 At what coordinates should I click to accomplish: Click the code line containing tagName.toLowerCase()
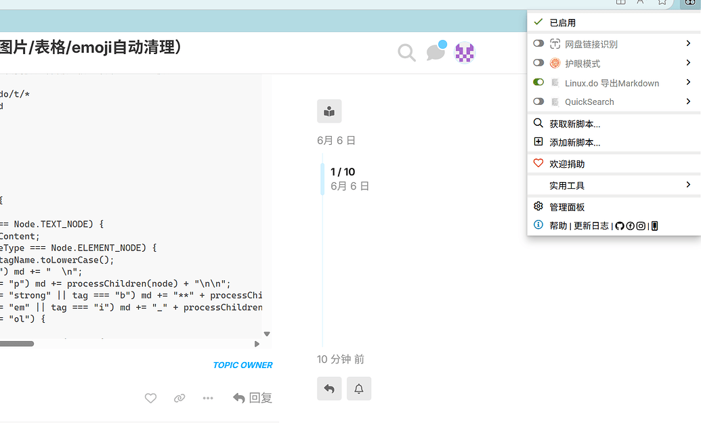click(57, 260)
